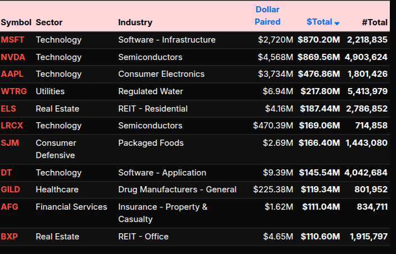
Task: Click the Symbol column header
Action: [16, 22]
